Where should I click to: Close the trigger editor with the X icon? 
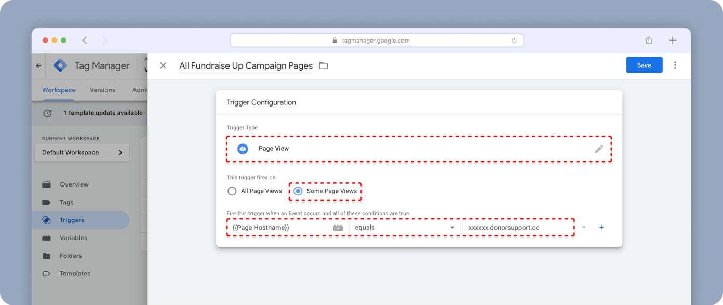(x=163, y=65)
